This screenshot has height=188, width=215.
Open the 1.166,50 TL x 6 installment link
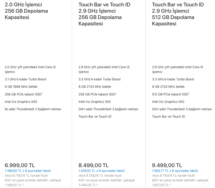28,171
